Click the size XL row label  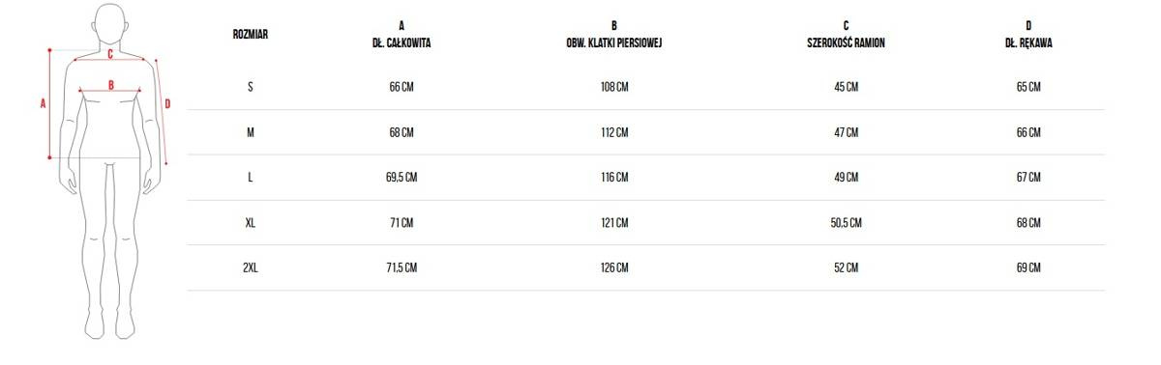251,222
